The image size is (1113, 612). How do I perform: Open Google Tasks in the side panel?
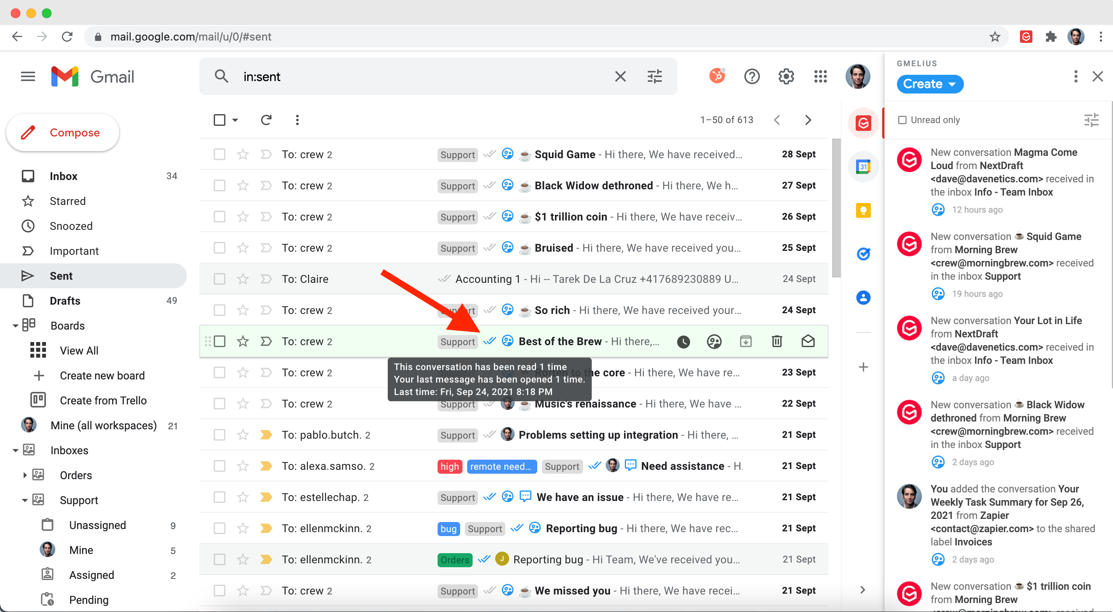[863, 254]
